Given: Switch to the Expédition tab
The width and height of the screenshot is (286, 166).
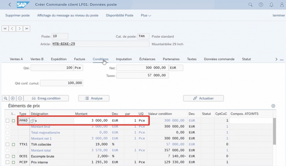Looking at the screenshot, I should [x=59, y=59].
